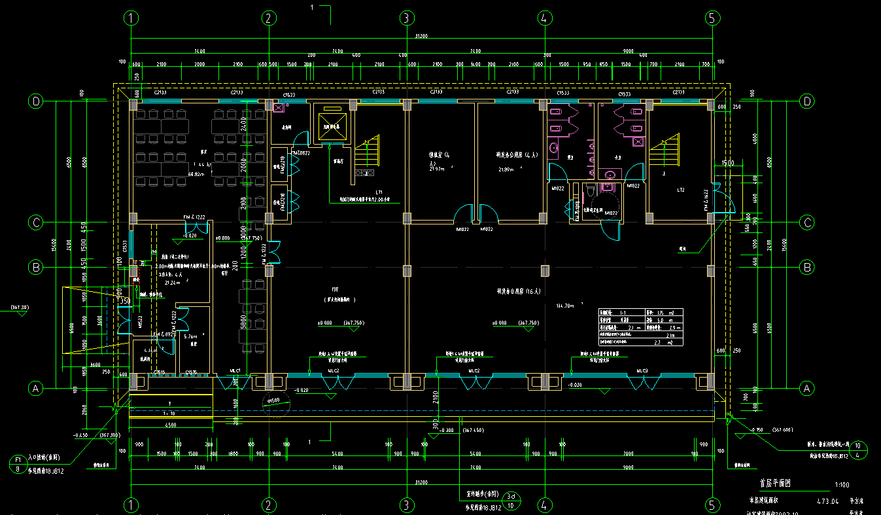The width and height of the screenshot is (881, 515).
Task: Select grid axis bubble B on right side
Action: tap(808, 268)
